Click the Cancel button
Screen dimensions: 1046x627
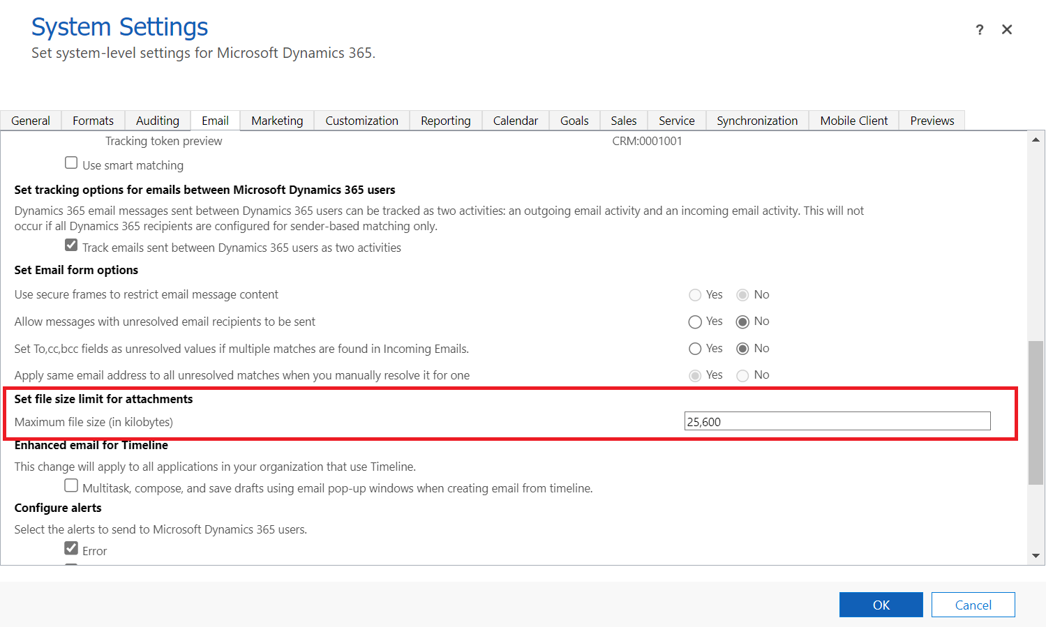pyautogui.click(x=973, y=605)
